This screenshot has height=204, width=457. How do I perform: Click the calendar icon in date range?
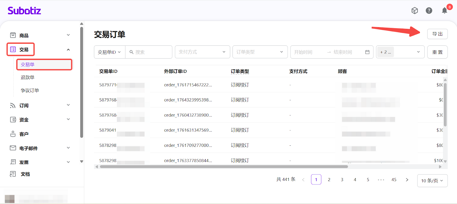pyautogui.click(x=367, y=52)
